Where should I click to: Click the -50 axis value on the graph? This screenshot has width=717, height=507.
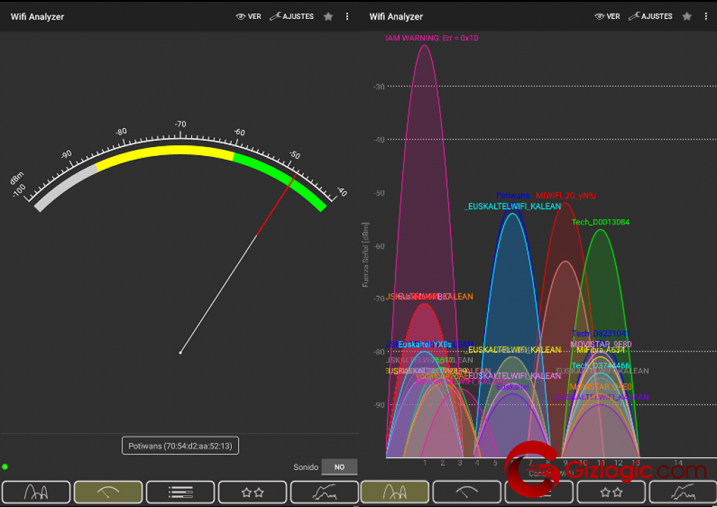point(379,193)
